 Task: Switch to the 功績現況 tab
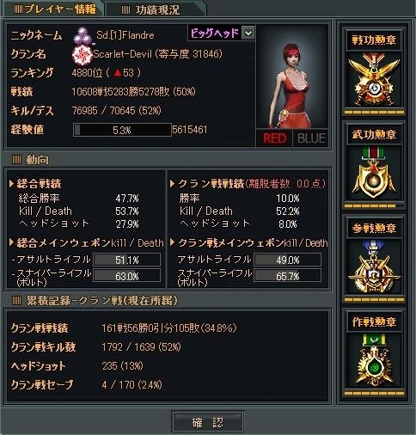(x=156, y=9)
